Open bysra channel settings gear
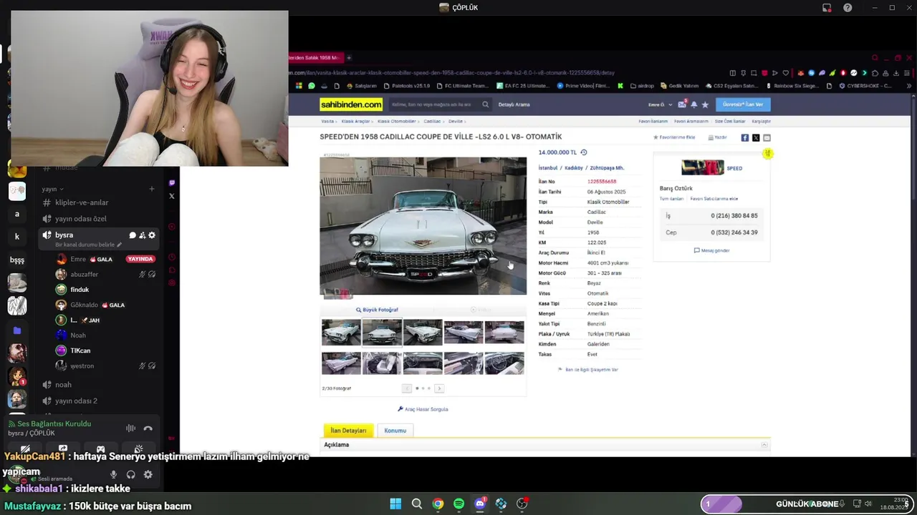This screenshot has width=917, height=515. click(152, 235)
